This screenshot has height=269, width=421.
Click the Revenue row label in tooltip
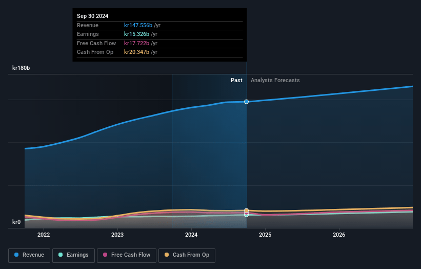point(88,25)
